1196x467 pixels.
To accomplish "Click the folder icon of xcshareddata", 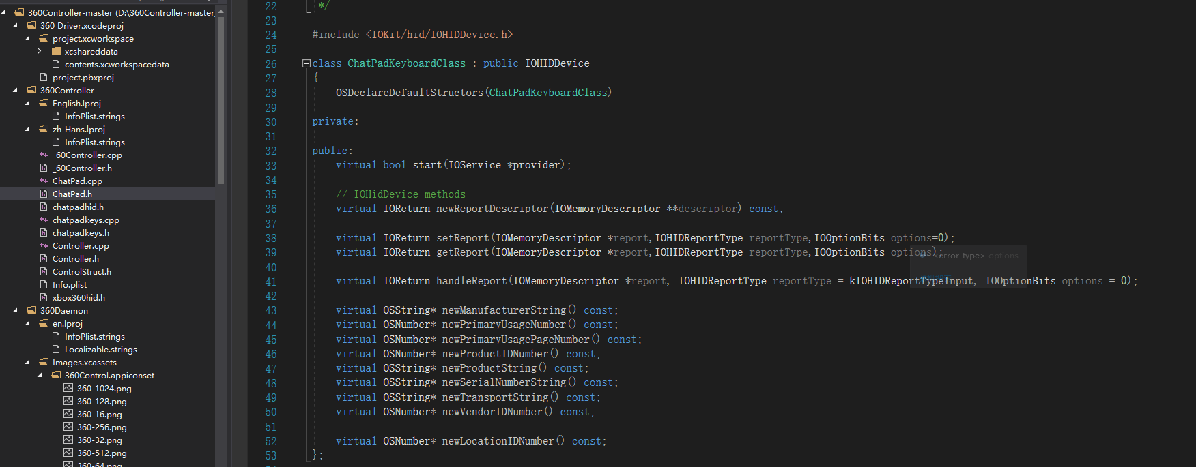I will [56, 52].
